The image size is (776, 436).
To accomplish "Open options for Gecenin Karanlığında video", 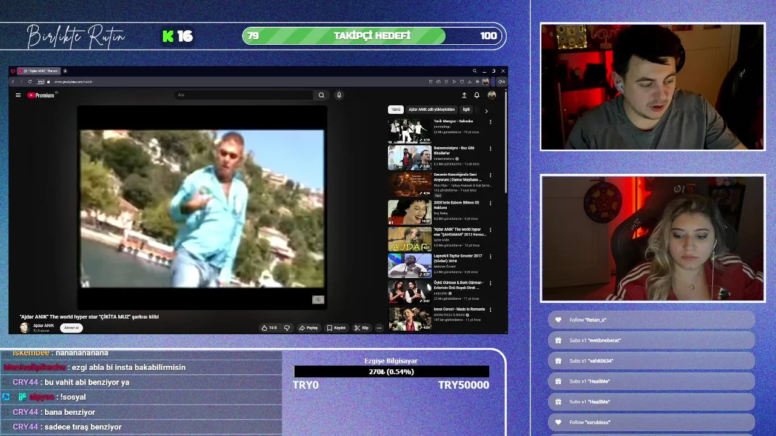I will pos(490,175).
